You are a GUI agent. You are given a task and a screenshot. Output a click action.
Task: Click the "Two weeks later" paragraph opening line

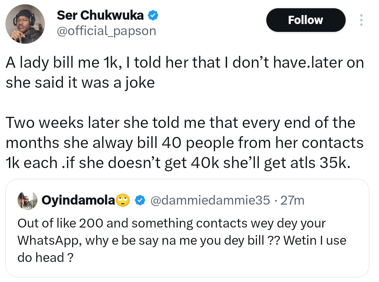(180, 123)
